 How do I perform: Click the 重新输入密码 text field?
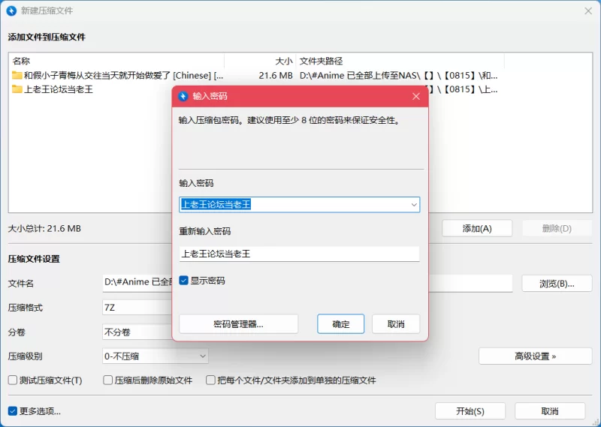pos(299,254)
